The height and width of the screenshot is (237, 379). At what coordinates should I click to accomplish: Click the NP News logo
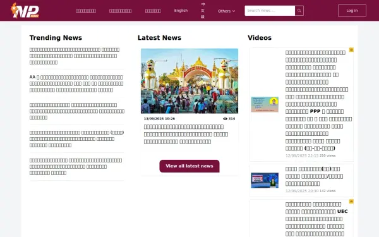click(25, 10)
